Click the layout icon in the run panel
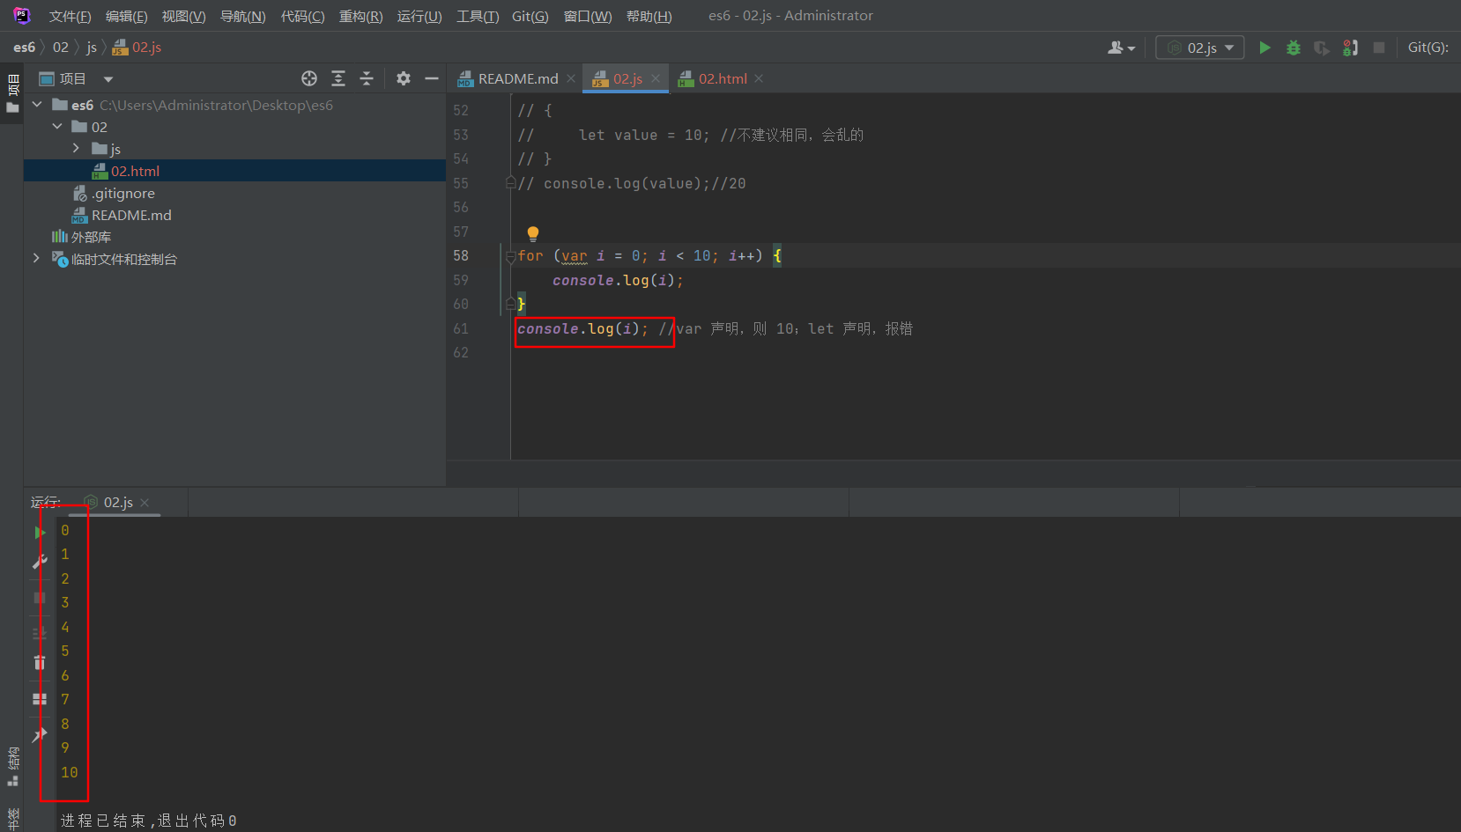 pyautogui.click(x=40, y=699)
